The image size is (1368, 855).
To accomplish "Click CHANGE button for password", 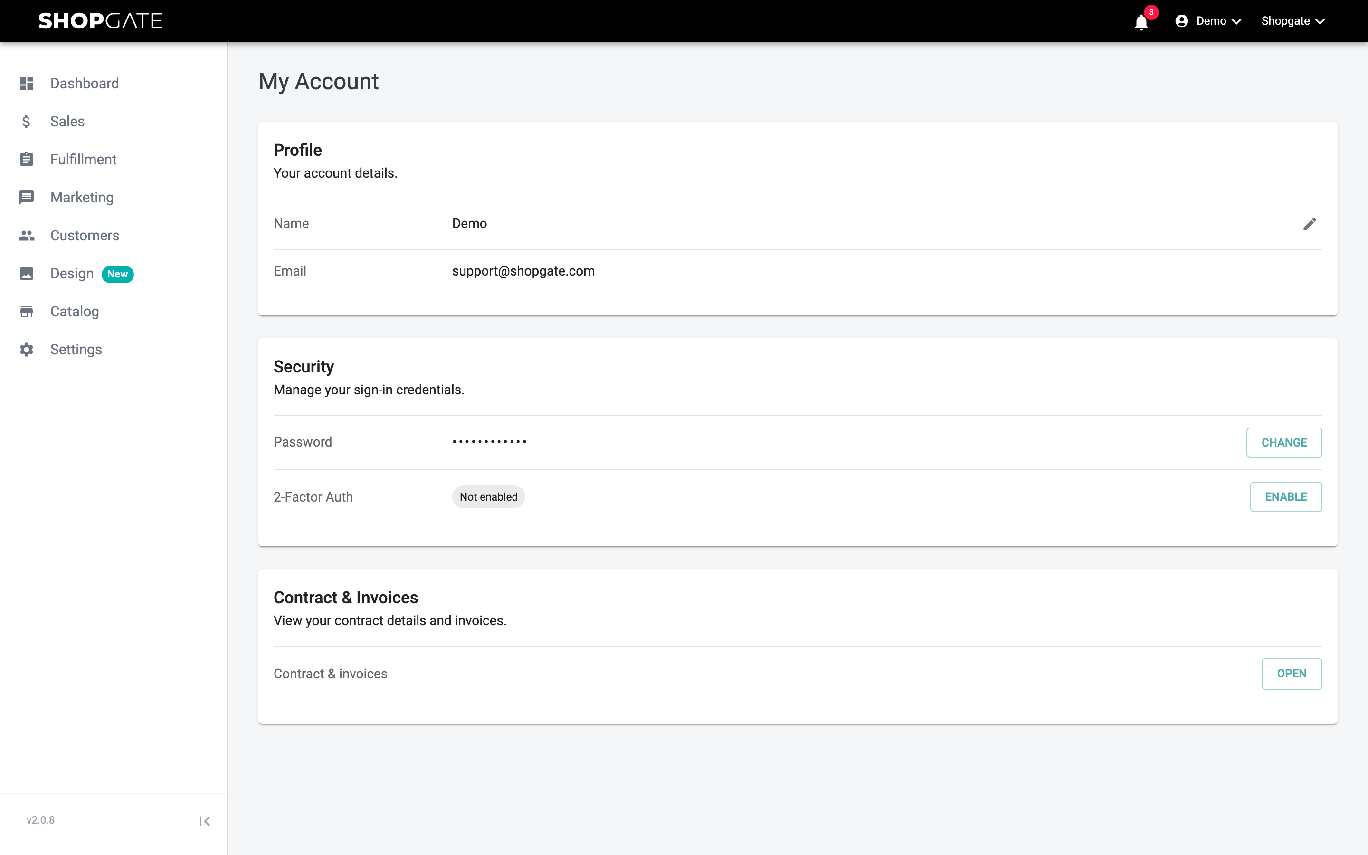I will coord(1284,443).
